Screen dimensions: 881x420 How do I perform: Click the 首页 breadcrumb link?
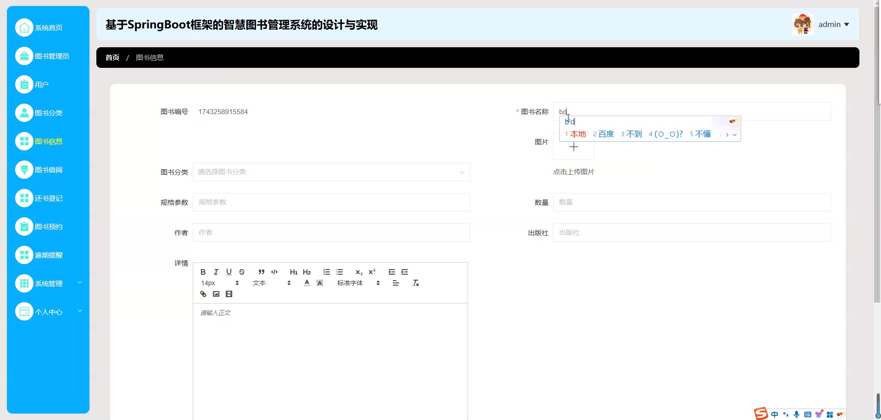[x=112, y=57]
